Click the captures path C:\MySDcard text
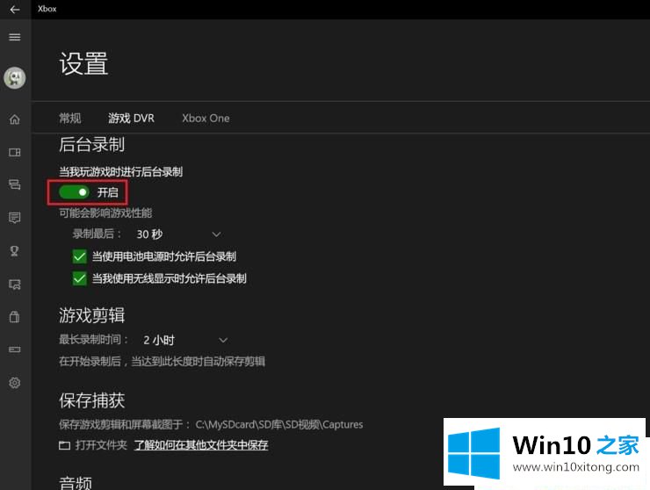 point(279,424)
